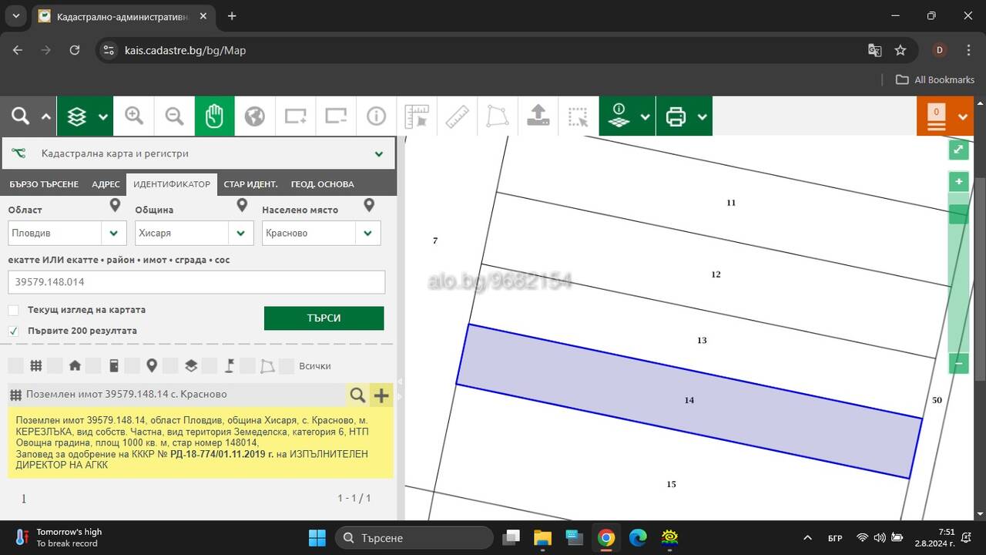Open the print tool

676,116
